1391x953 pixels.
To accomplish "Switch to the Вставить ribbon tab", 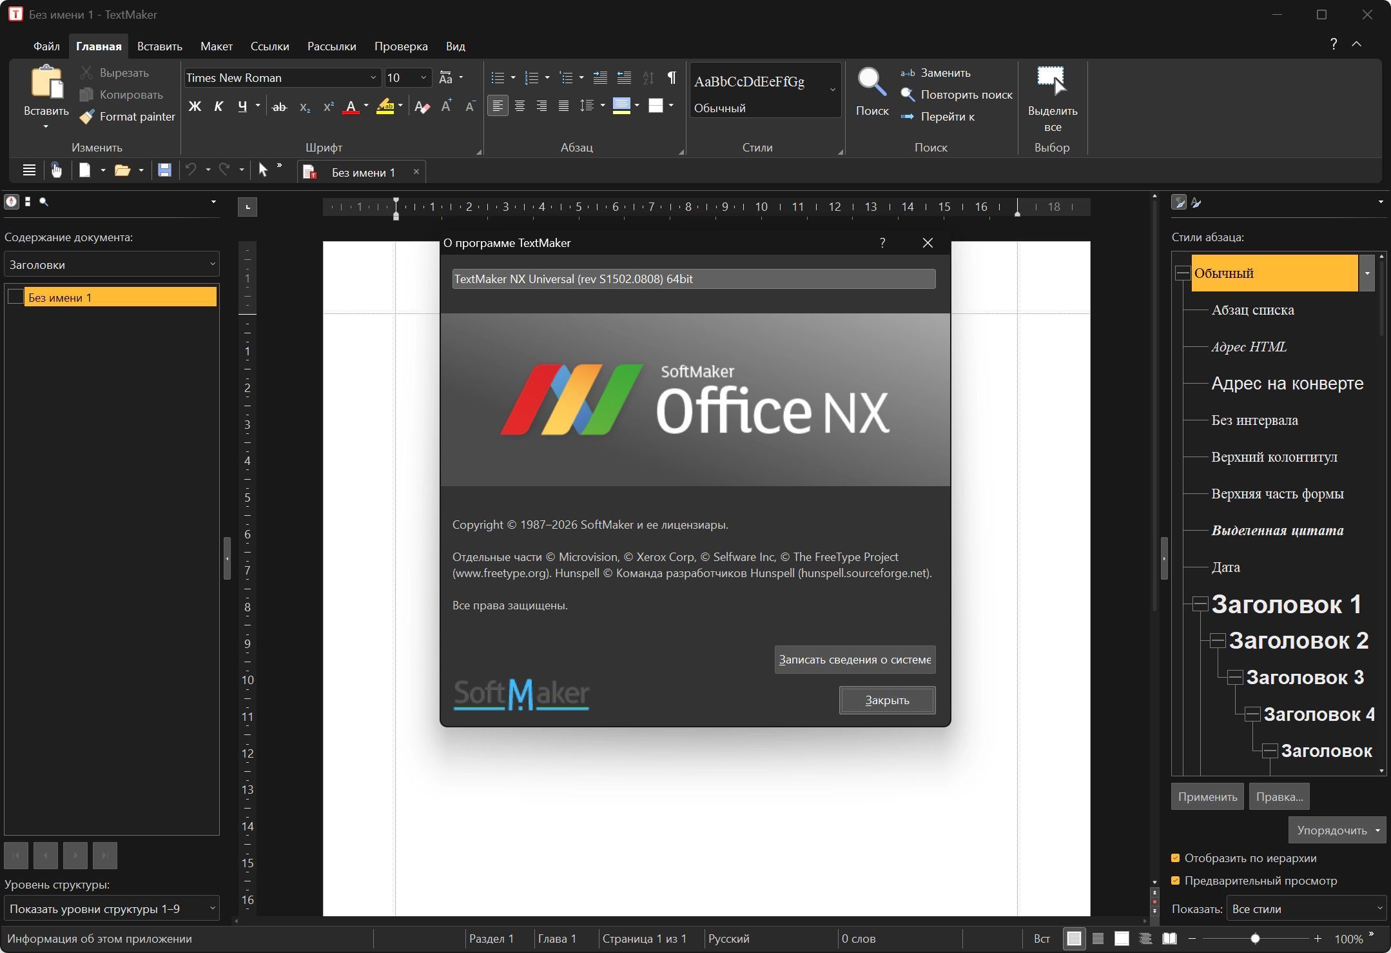I will [x=160, y=46].
